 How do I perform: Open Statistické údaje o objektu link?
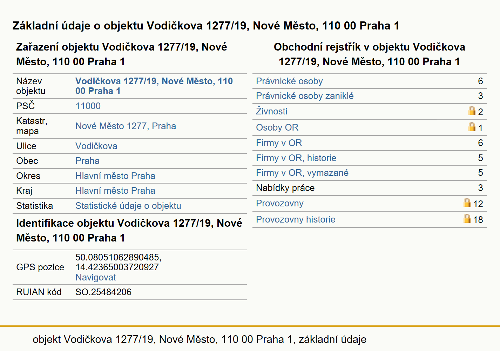point(128,206)
